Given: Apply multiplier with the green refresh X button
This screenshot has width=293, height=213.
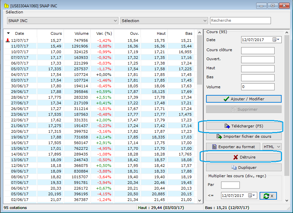Looking at the screenshot, I should [x=268, y=196].
